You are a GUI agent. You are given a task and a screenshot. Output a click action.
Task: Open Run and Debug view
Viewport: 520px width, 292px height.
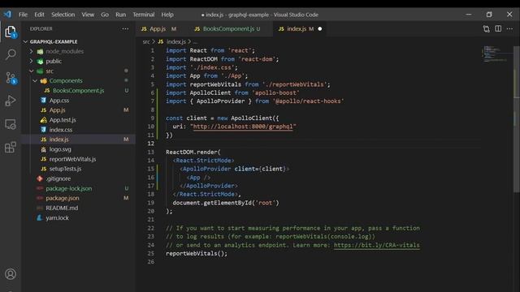click(x=11, y=101)
